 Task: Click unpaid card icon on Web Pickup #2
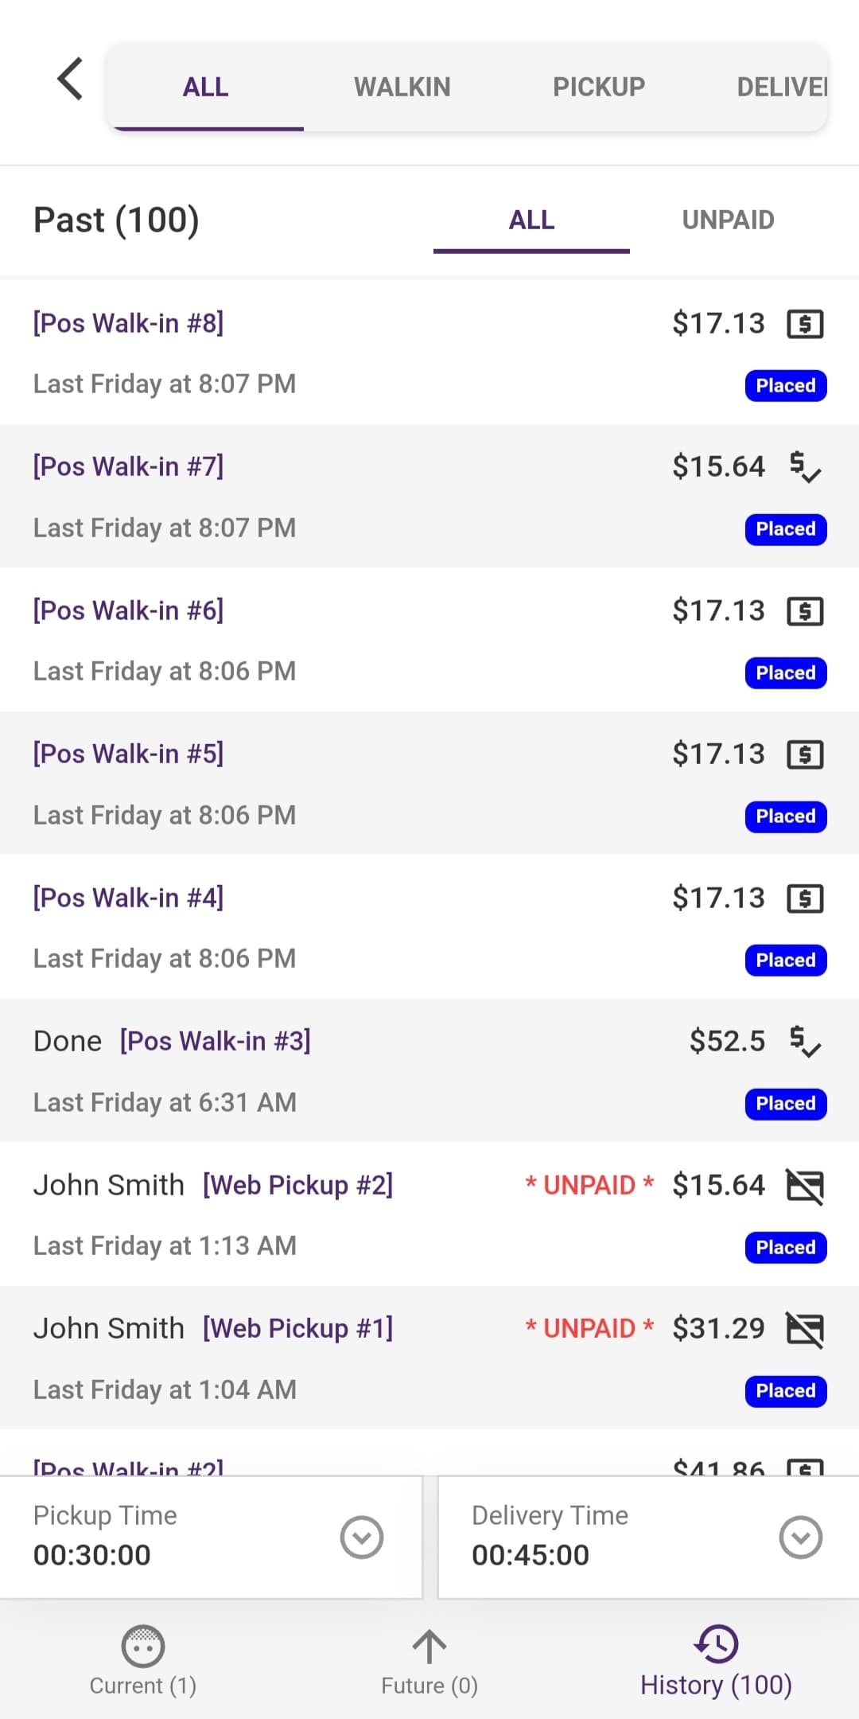pyautogui.click(x=805, y=1186)
